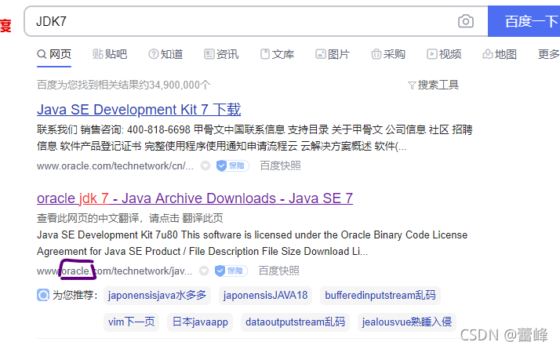
Task: Expand dropdown arrow beside www.oracle.com/technetwork/cn/ URL
Action: point(205,165)
